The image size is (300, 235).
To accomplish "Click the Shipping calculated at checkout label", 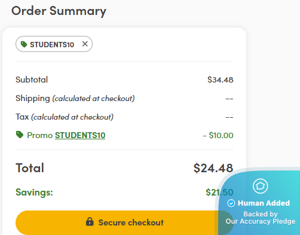I will pyautogui.click(x=75, y=99).
